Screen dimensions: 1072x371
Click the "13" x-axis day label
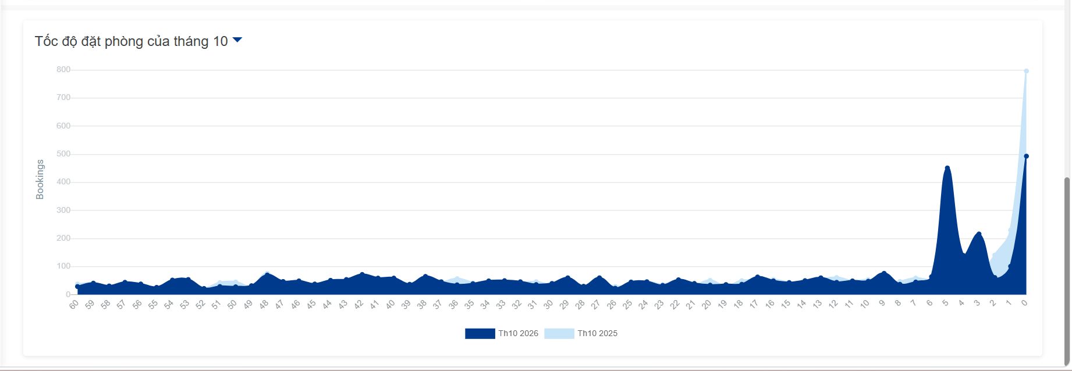coord(817,304)
